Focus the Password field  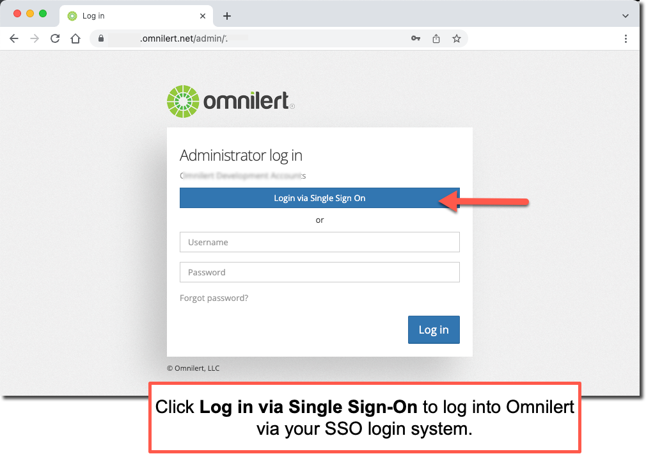[320, 272]
